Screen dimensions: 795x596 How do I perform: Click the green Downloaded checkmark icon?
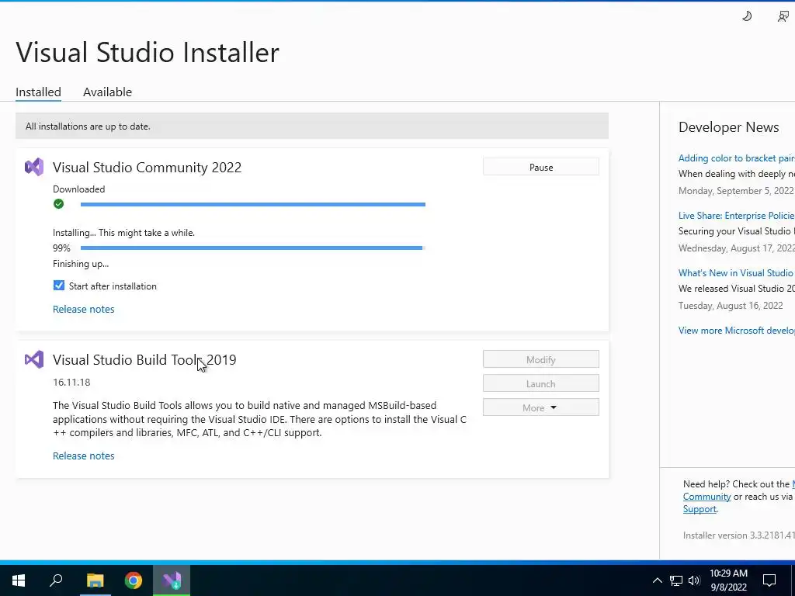click(x=59, y=204)
